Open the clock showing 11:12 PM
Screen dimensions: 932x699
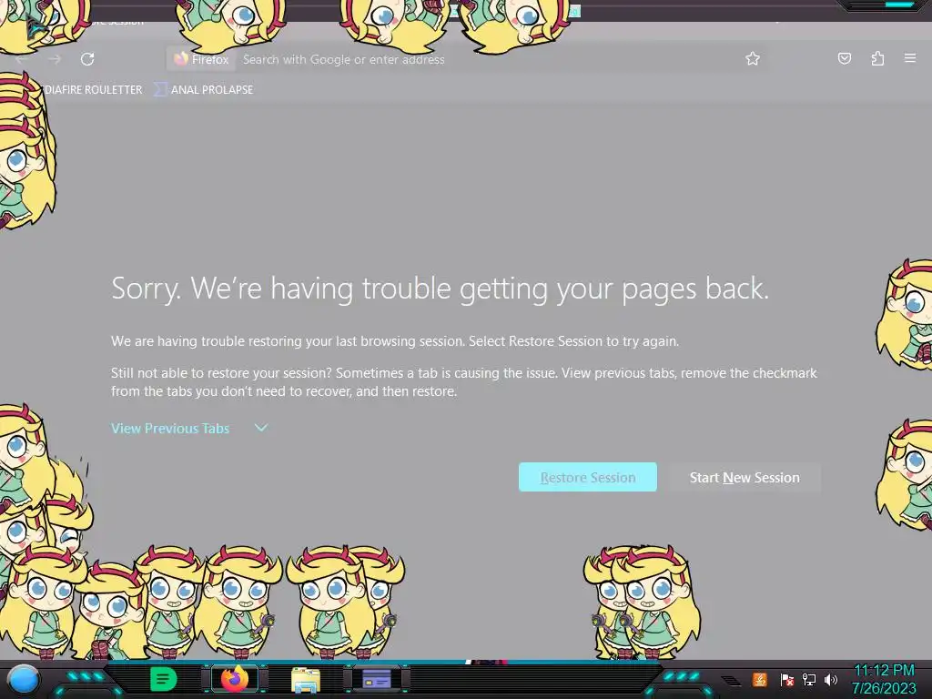(x=884, y=679)
